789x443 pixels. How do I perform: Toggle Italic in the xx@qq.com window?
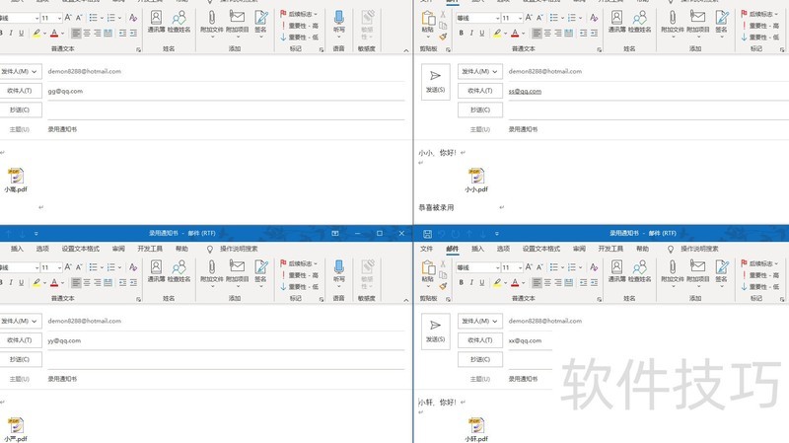point(471,283)
